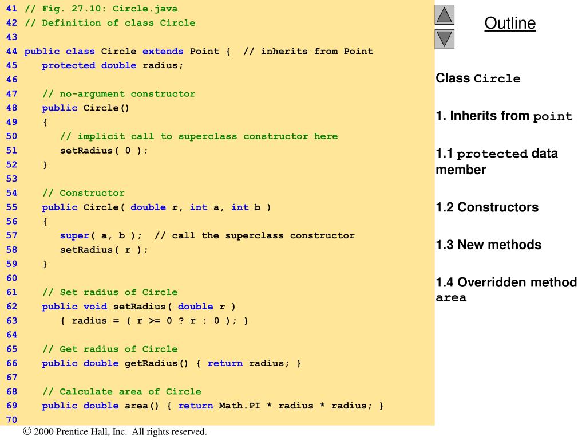Click the 'extends' keyword in class declaration

point(163,52)
